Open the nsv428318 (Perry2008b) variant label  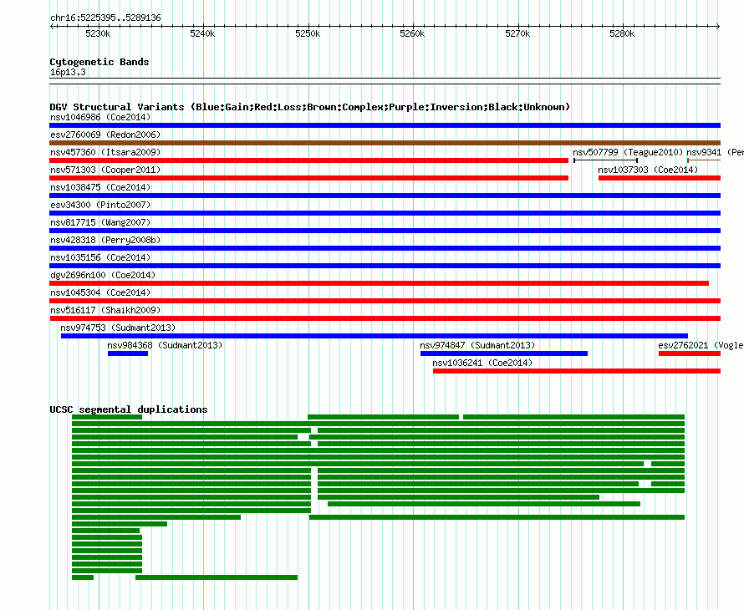tap(104, 240)
